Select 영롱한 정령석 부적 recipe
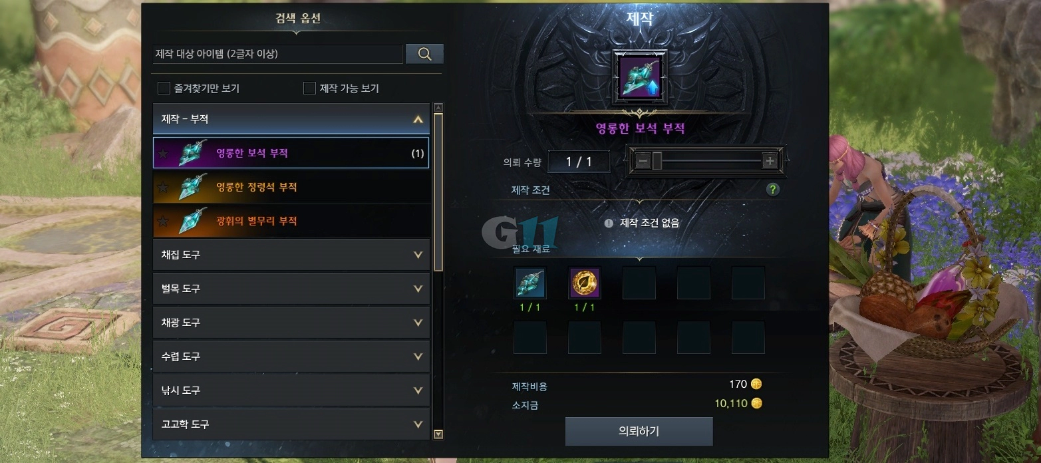The image size is (1041, 463). 291,187
